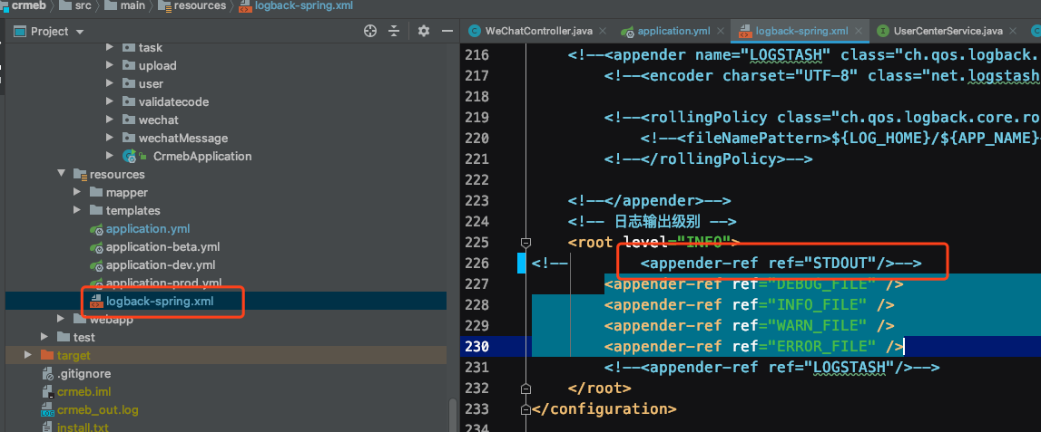Viewport: 1041px width, 432px height.
Task: Expand the upload folder
Action: pyautogui.click(x=110, y=65)
